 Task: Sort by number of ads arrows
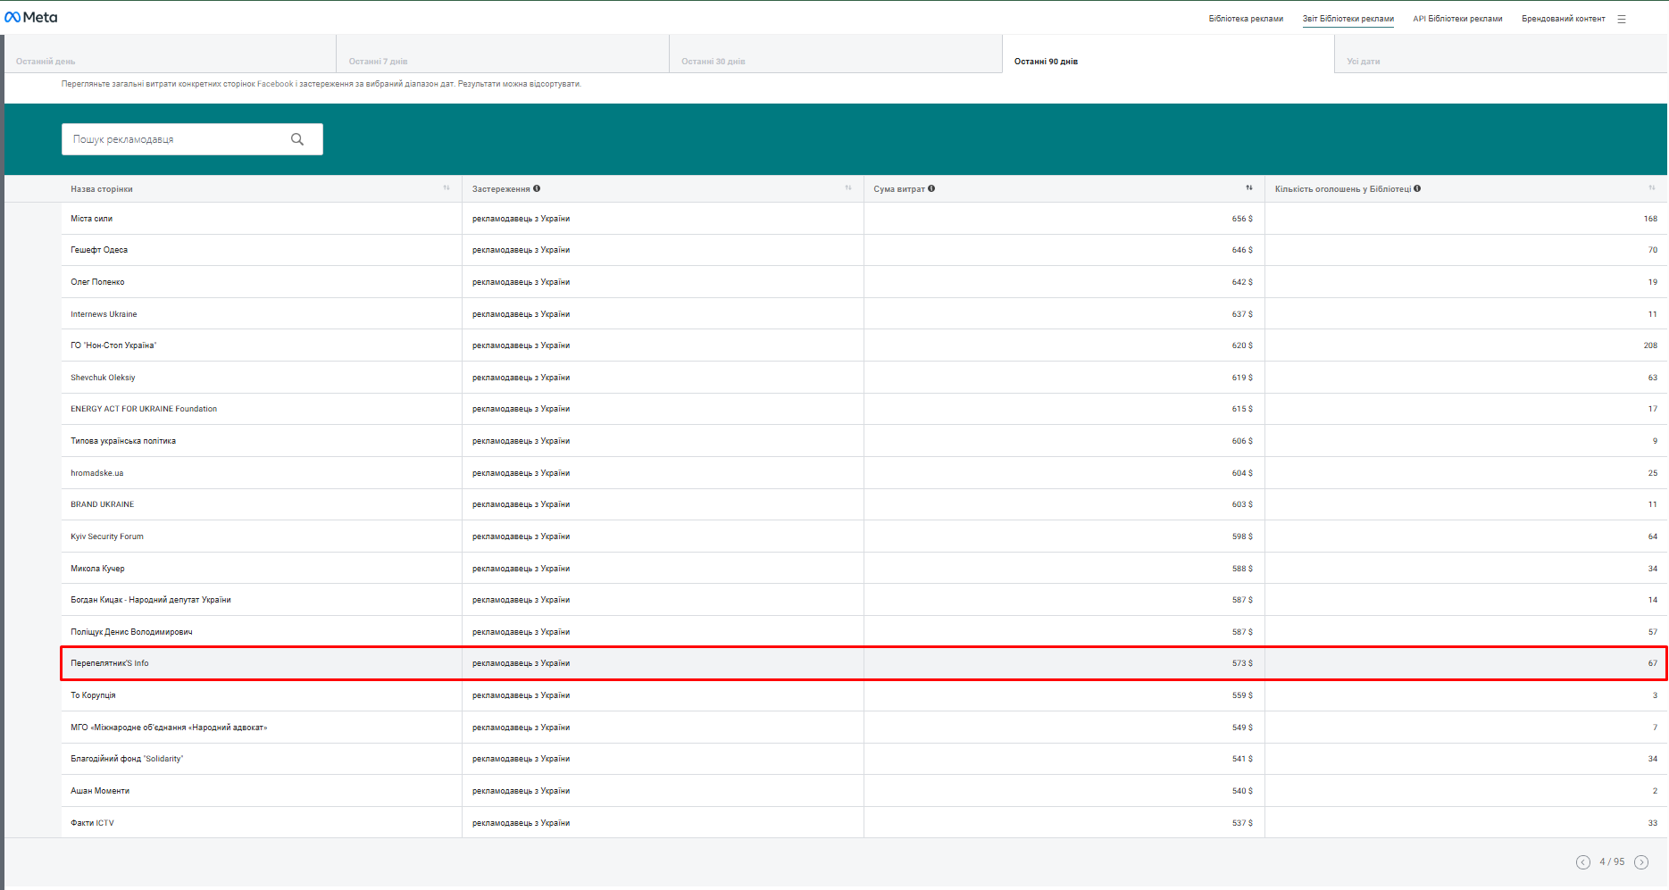pos(1651,188)
